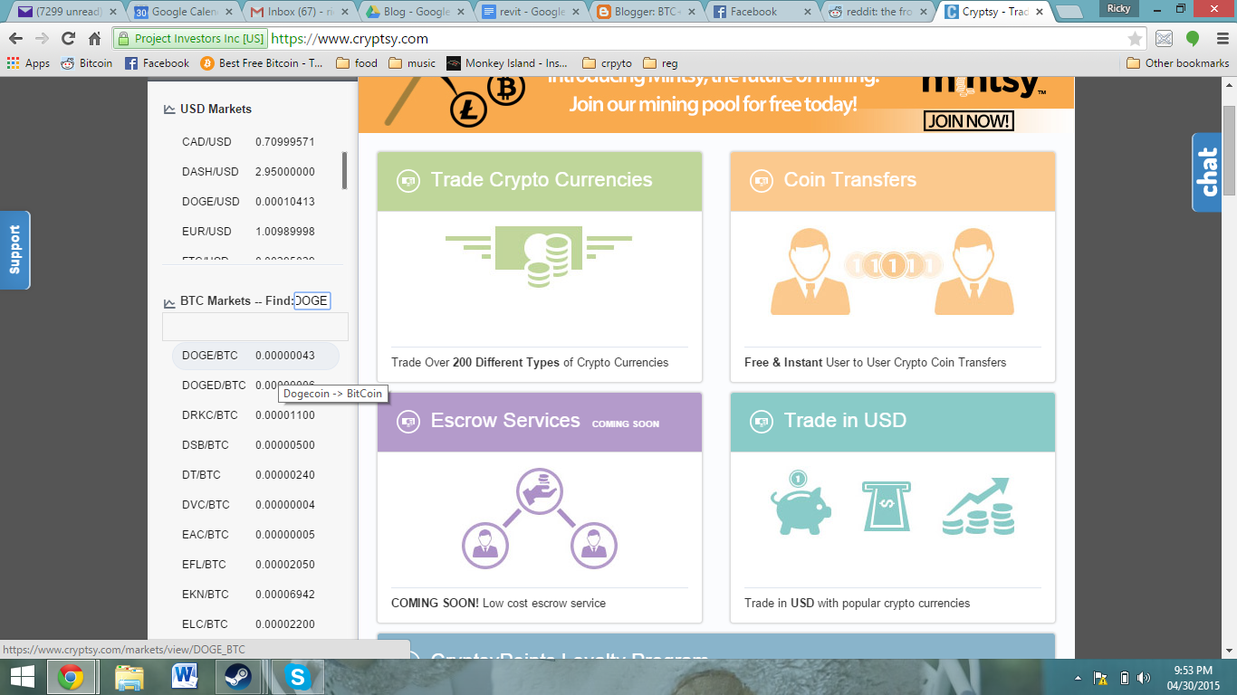Open the Bitcoin reddit bookmark
Screen dimensions: 1237x695
(87, 63)
